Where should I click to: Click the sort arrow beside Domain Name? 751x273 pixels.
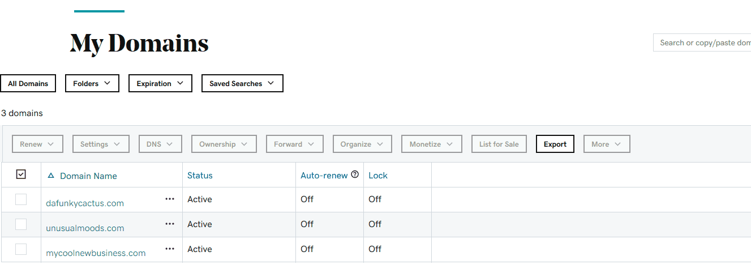pyautogui.click(x=51, y=176)
